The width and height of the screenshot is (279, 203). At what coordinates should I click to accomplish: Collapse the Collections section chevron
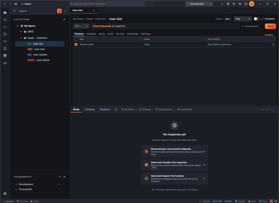pos(64,19)
